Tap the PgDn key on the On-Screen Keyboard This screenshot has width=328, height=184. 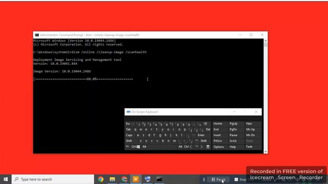pyautogui.click(x=233, y=129)
